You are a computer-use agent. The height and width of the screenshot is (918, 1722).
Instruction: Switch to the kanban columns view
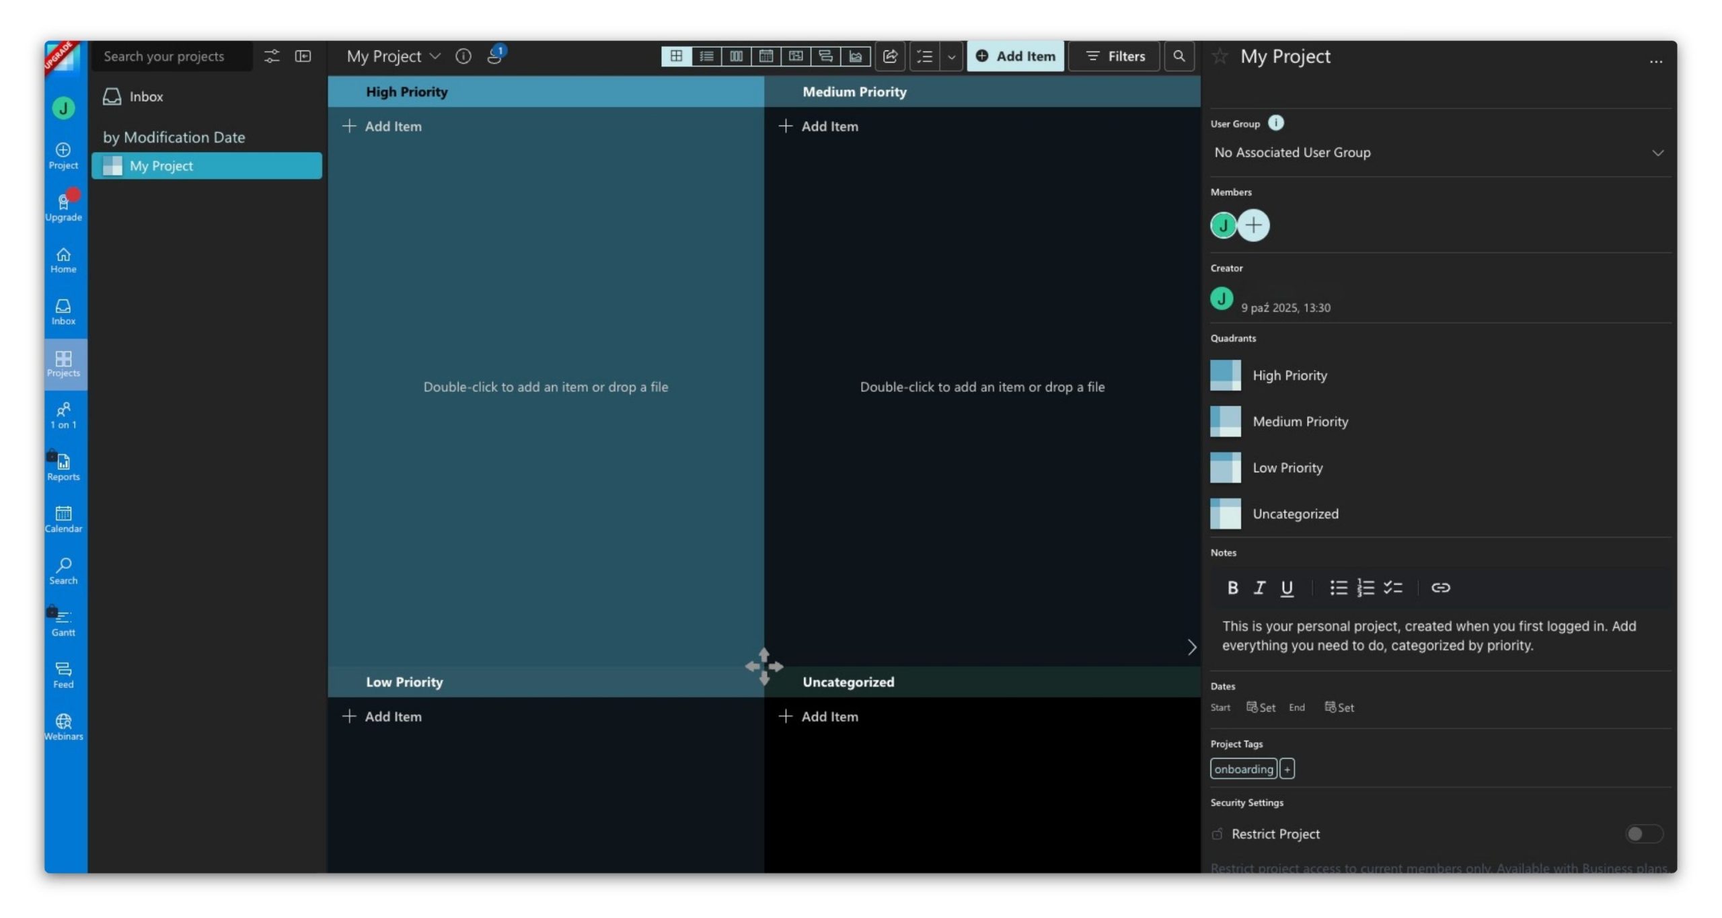point(736,56)
